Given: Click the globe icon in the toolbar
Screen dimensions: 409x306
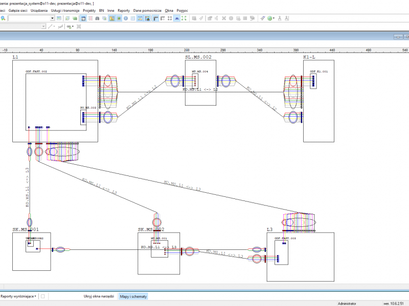Looking at the screenshot, I should (x=270, y=18).
